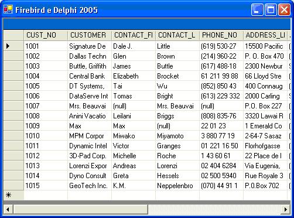Select customer cell 'Central Bank'

[x=90, y=76]
